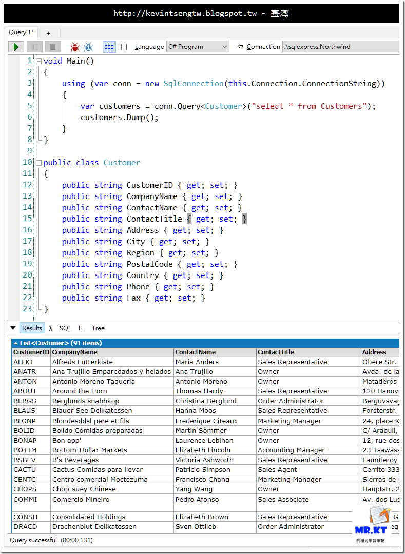Switch to data grid results view icon

[123, 47]
